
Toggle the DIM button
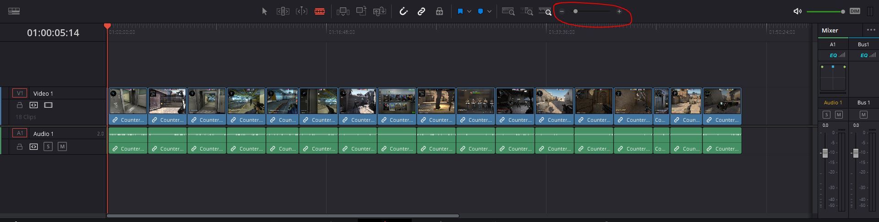pos(855,11)
